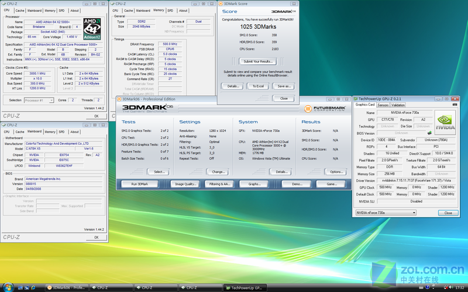Click GPU-Z Driver Version field
The image size is (468, 292).
pos(417,180)
